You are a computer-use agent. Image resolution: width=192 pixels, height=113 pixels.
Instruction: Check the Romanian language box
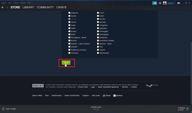(98, 37)
